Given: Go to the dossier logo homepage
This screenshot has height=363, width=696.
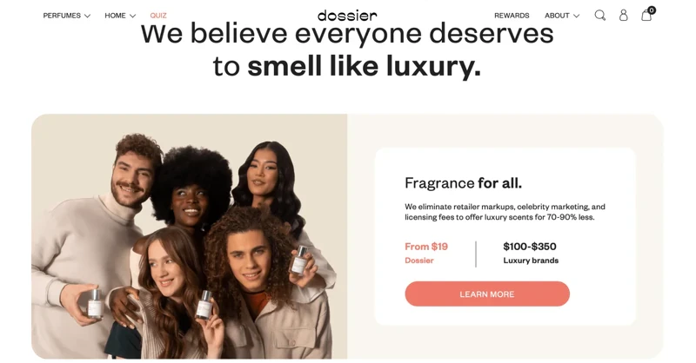Looking at the screenshot, I should click(x=347, y=16).
